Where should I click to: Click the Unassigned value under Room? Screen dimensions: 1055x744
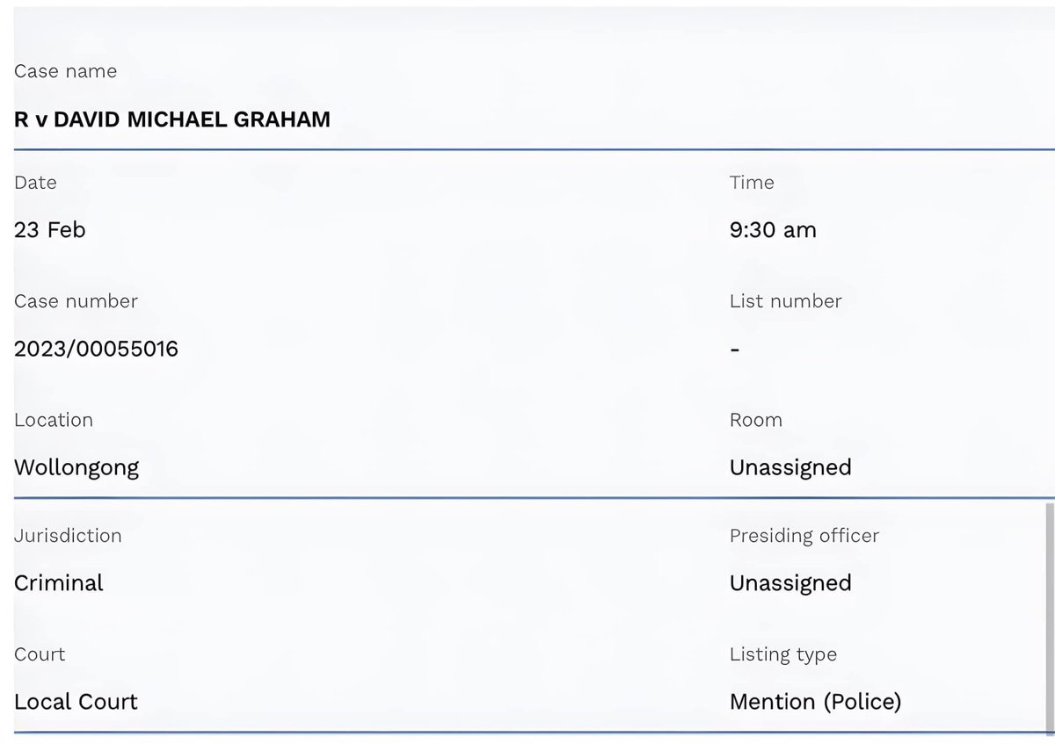click(x=790, y=468)
